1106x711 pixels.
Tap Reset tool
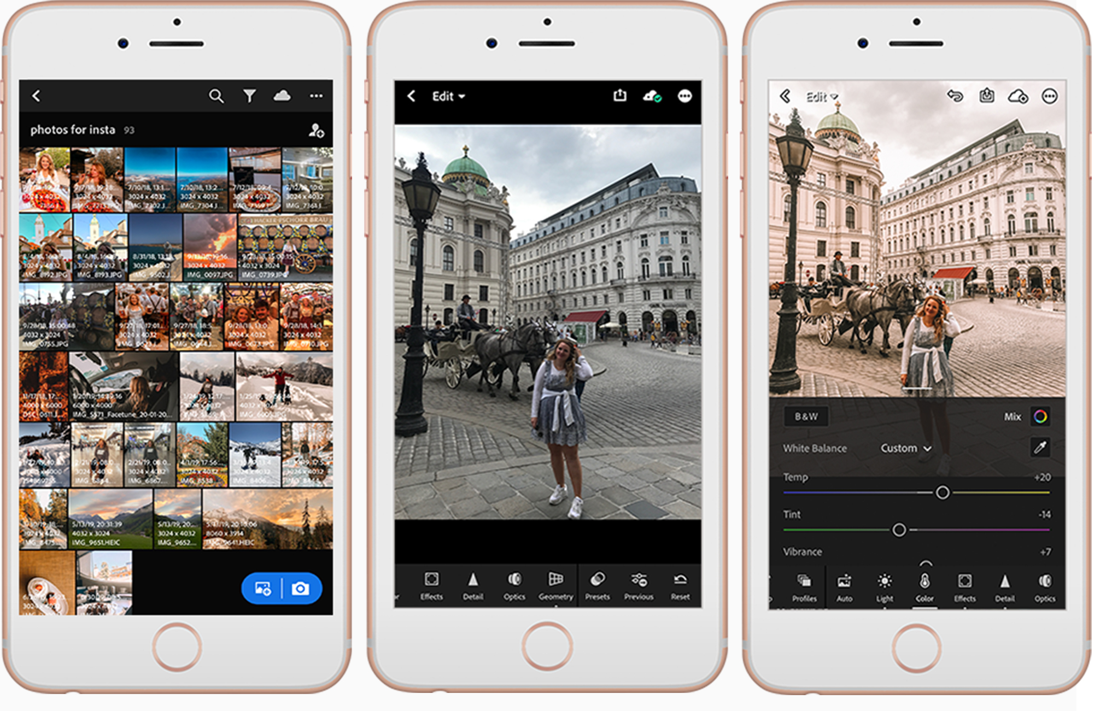tap(680, 586)
